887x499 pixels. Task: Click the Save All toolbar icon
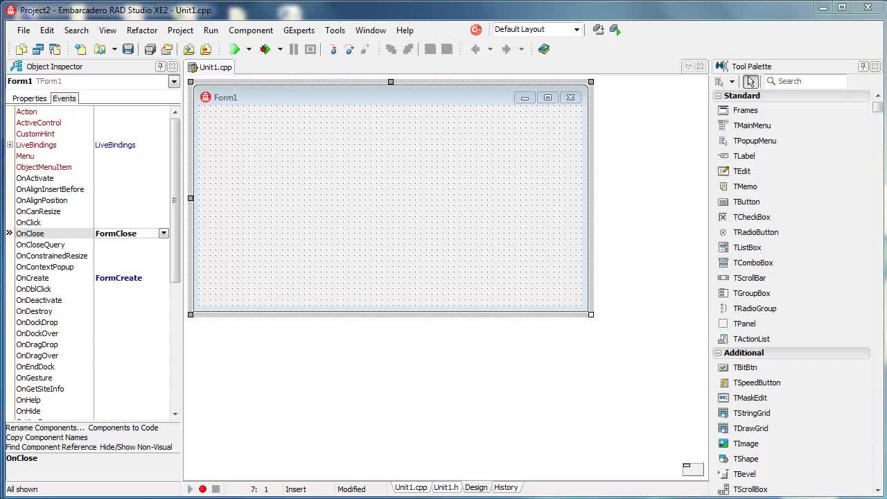click(x=150, y=49)
